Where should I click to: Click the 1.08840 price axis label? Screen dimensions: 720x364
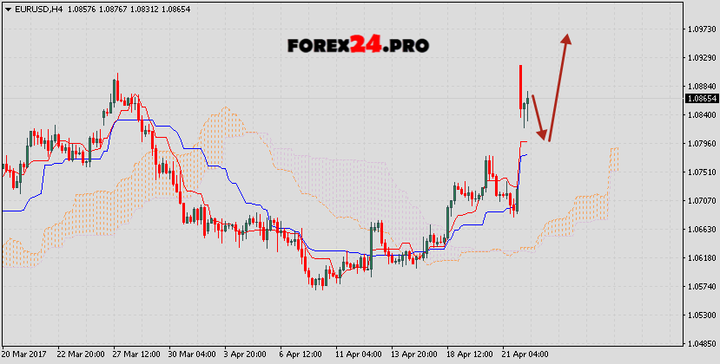[701, 87]
